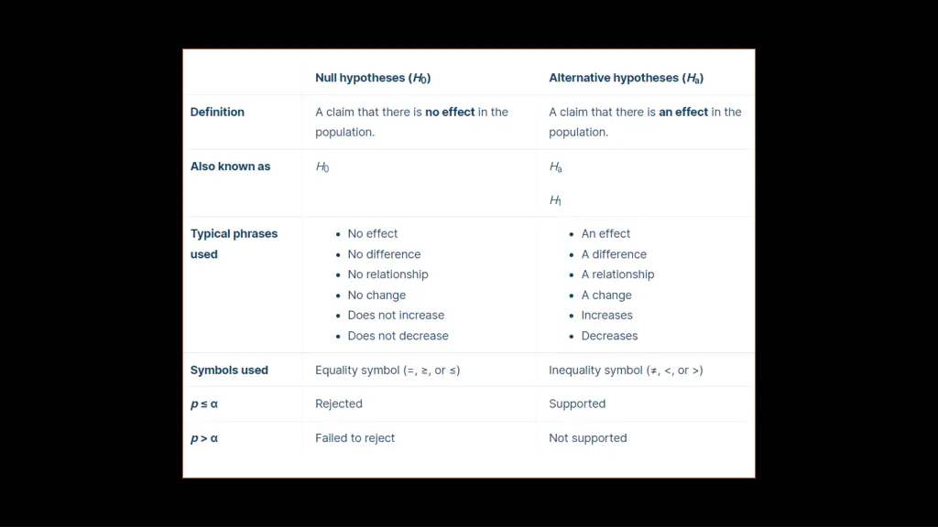The height and width of the screenshot is (527, 938).
Task: Click the H1 symbol in Also known as
Action: (555, 200)
